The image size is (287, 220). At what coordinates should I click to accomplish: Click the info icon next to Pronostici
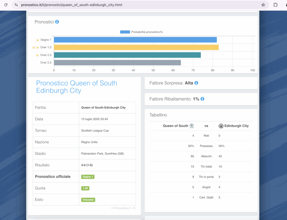click(x=57, y=22)
